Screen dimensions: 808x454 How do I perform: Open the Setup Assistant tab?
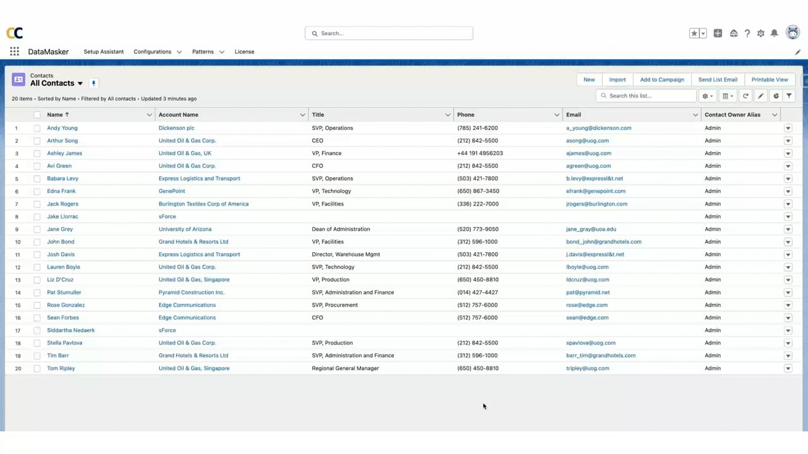click(x=104, y=52)
